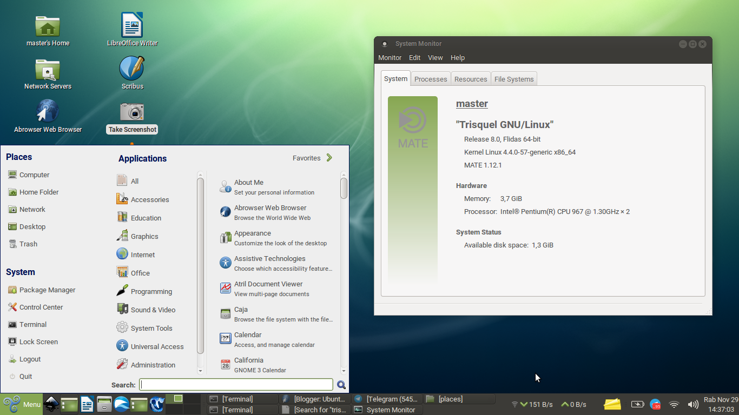Open the Office category
Screen dimensions: 739x415
coord(155,273)
